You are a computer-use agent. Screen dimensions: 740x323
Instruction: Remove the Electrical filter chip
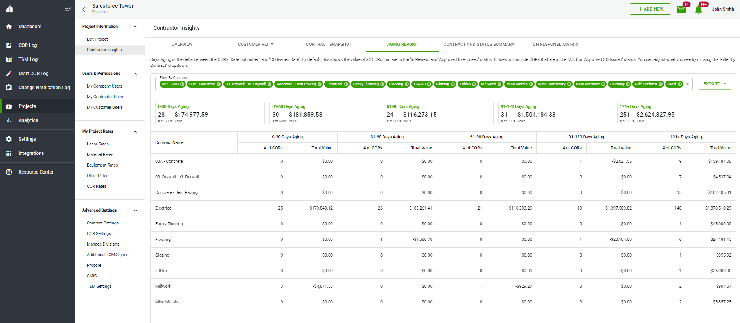pos(346,84)
